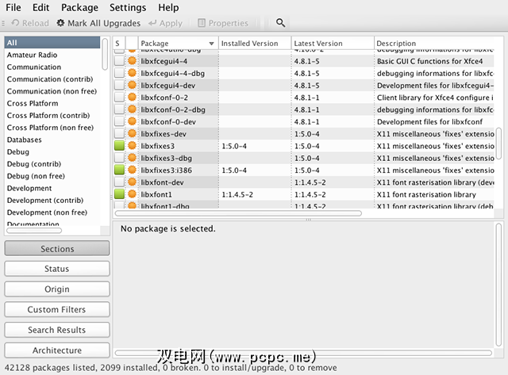
Task: Click green installed box for libxfixes3
Action: (119, 146)
